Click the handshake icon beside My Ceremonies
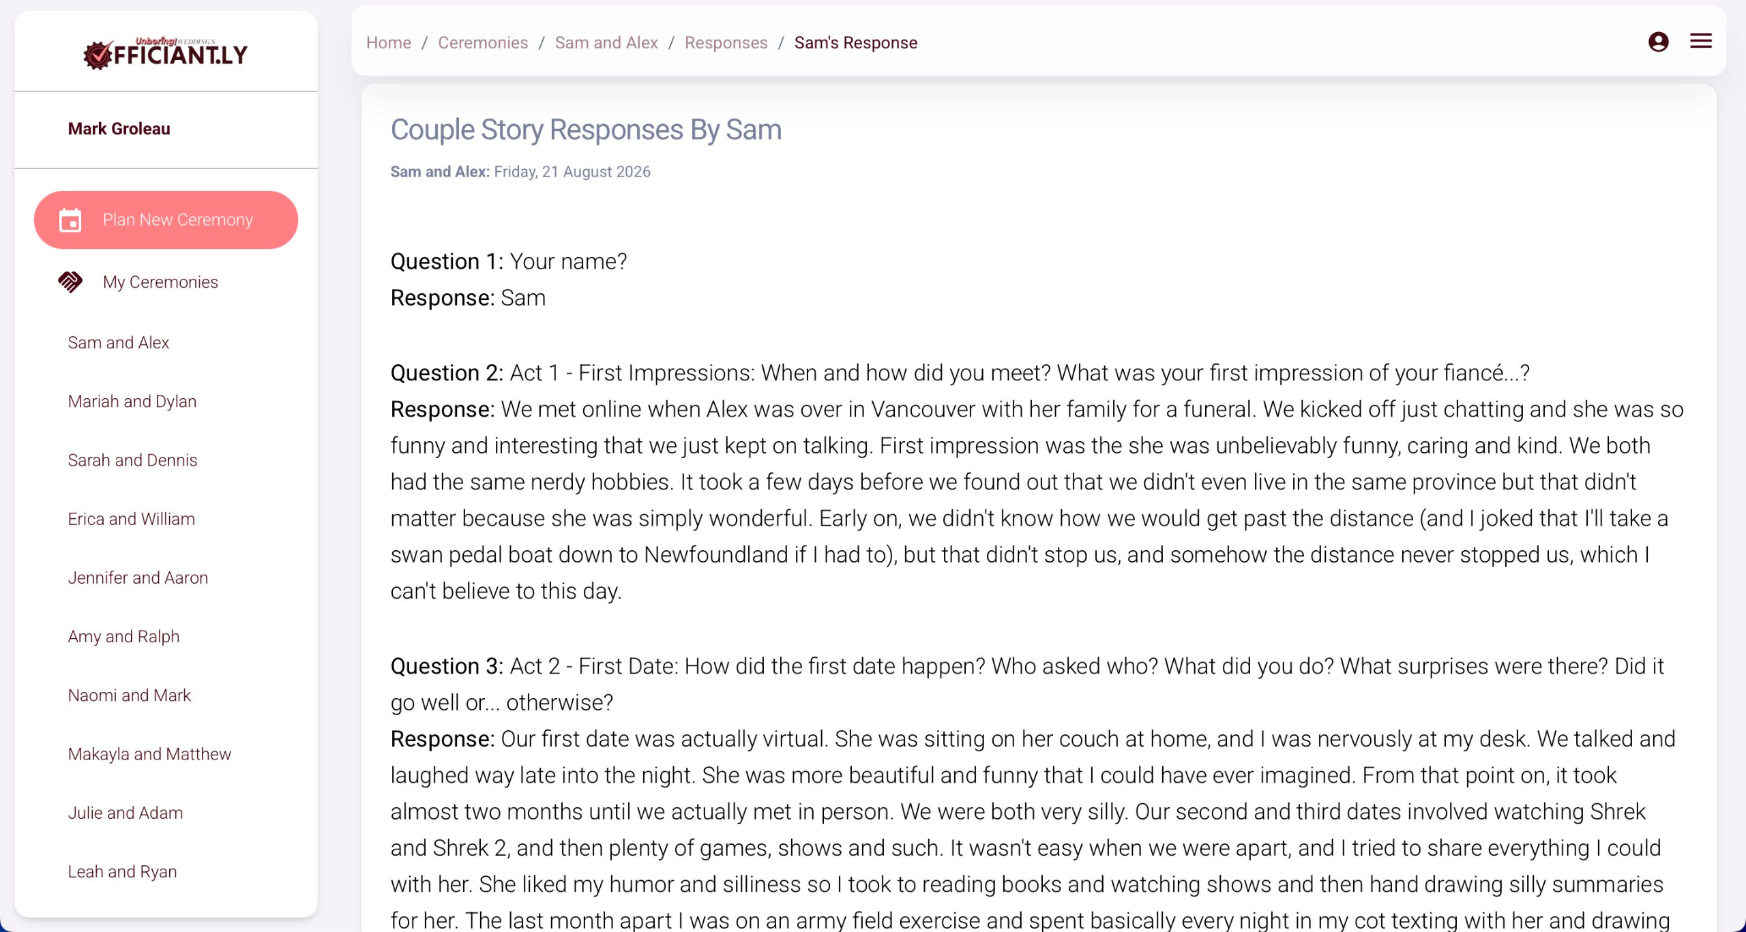This screenshot has width=1746, height=932. (70, 282)
